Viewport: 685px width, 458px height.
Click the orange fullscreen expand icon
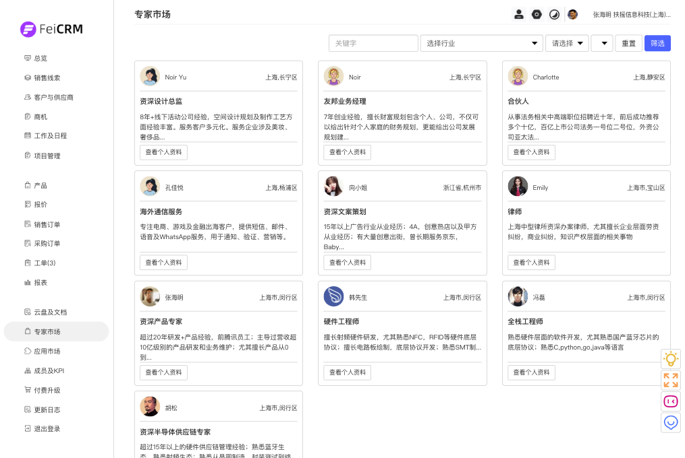tap(670, 381)
